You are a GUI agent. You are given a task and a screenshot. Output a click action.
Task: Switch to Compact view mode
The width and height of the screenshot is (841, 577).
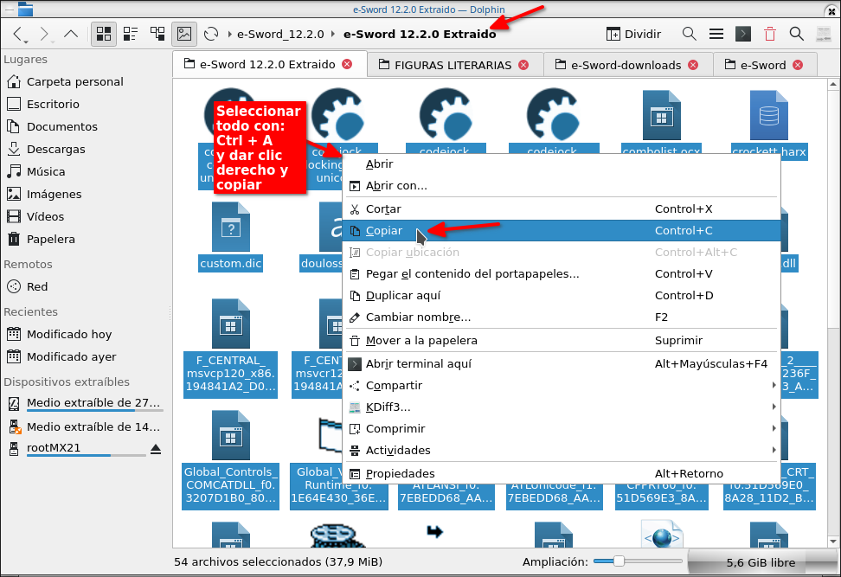tap(131, 34)
